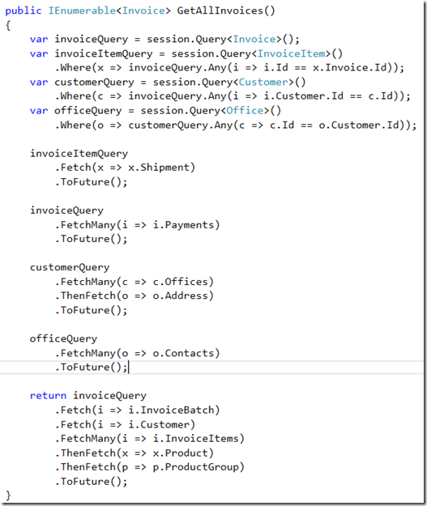
Task: Click the standalone customerQuery statement
Action: click(70, 267)
